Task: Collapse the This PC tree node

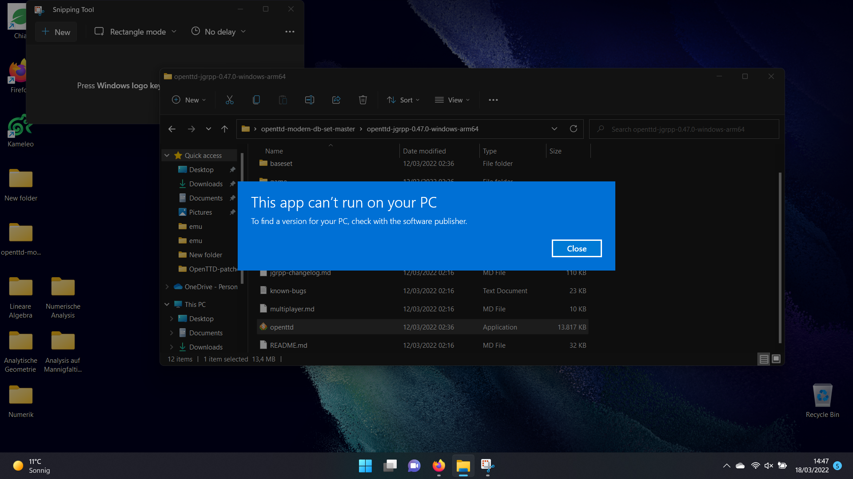Action: 167,305
